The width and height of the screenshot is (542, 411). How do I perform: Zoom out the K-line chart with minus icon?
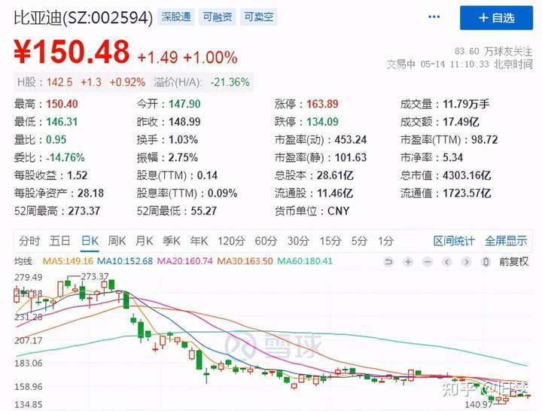(428, 262)
